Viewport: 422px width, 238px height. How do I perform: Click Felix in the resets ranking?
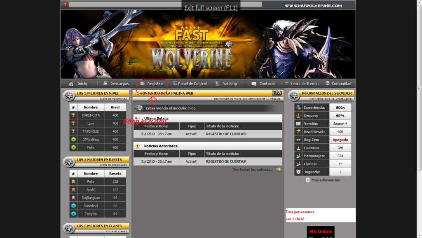pos(90,182)
